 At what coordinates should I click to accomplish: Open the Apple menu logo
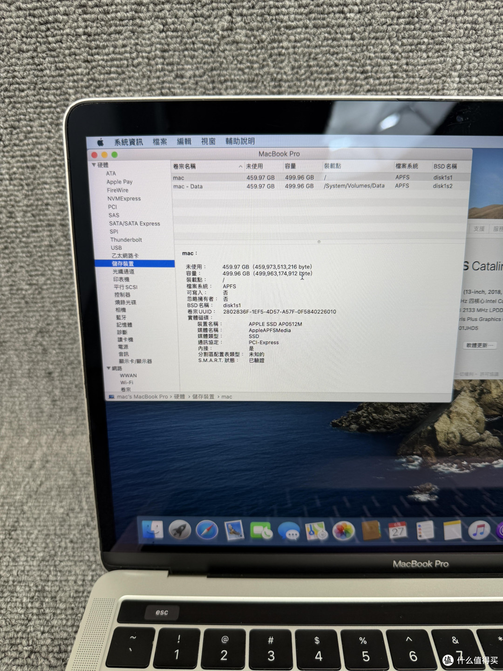coord(100,142)
